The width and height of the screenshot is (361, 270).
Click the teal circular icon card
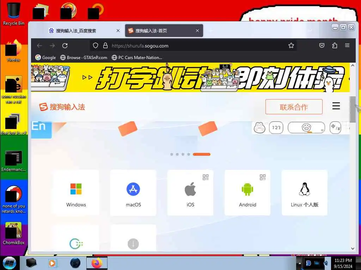(x=76, y=238)
